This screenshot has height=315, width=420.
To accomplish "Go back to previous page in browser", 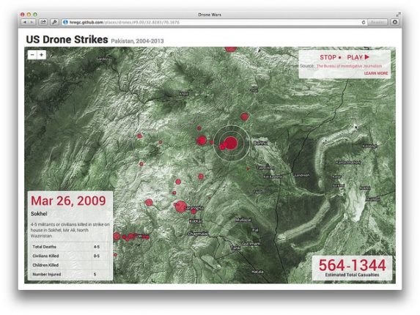I will [25, 22].
